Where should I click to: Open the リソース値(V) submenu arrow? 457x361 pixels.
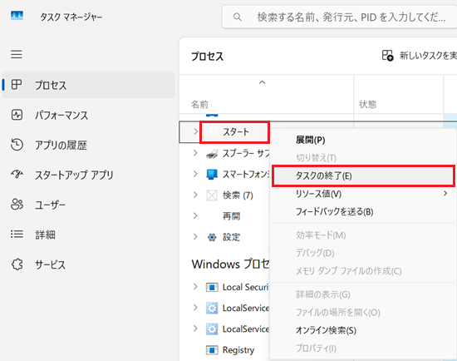click(445, 193)
